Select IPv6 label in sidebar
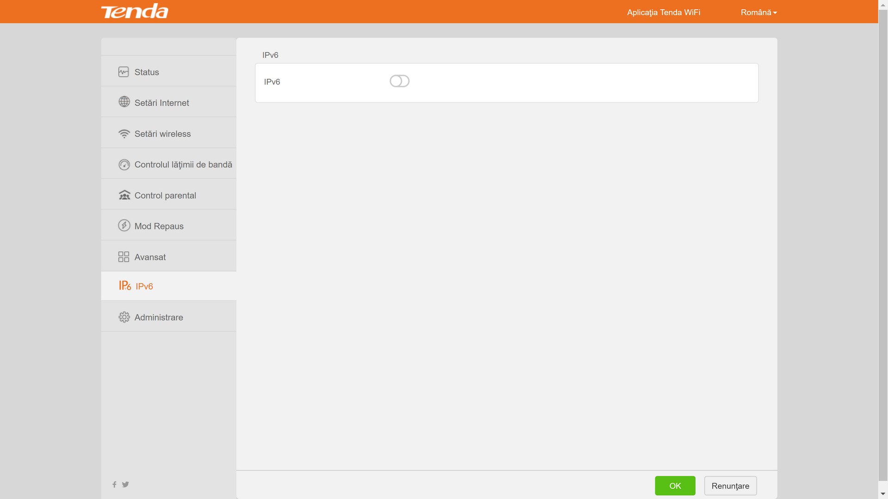 pyautogui.click(x=144, y=286)
